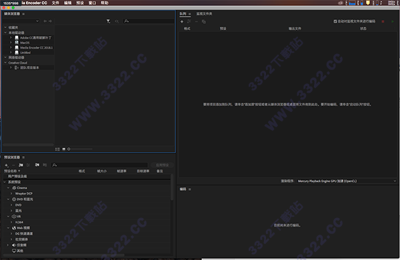Click the eye view icon in Media Browser toolbar
The width and height of the screenshot is (400, 260).
click(x=117, y=21)
